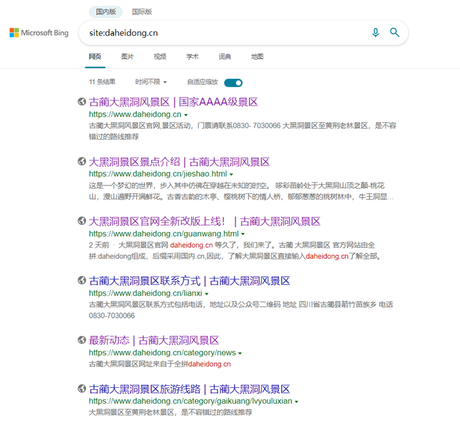Screen dimensions: 460x424
Task: Click globe icon beside 旅游线路 result
Action: click(x=82, y=388)
